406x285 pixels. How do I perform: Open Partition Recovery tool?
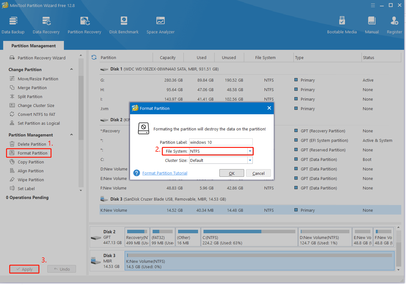coord(84,25)
